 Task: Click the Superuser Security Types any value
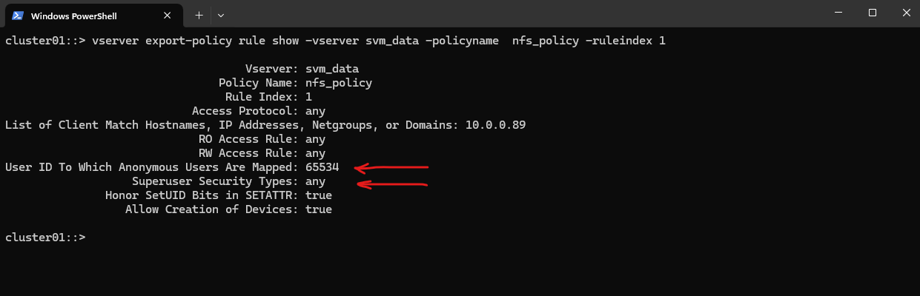pos(315,181)
